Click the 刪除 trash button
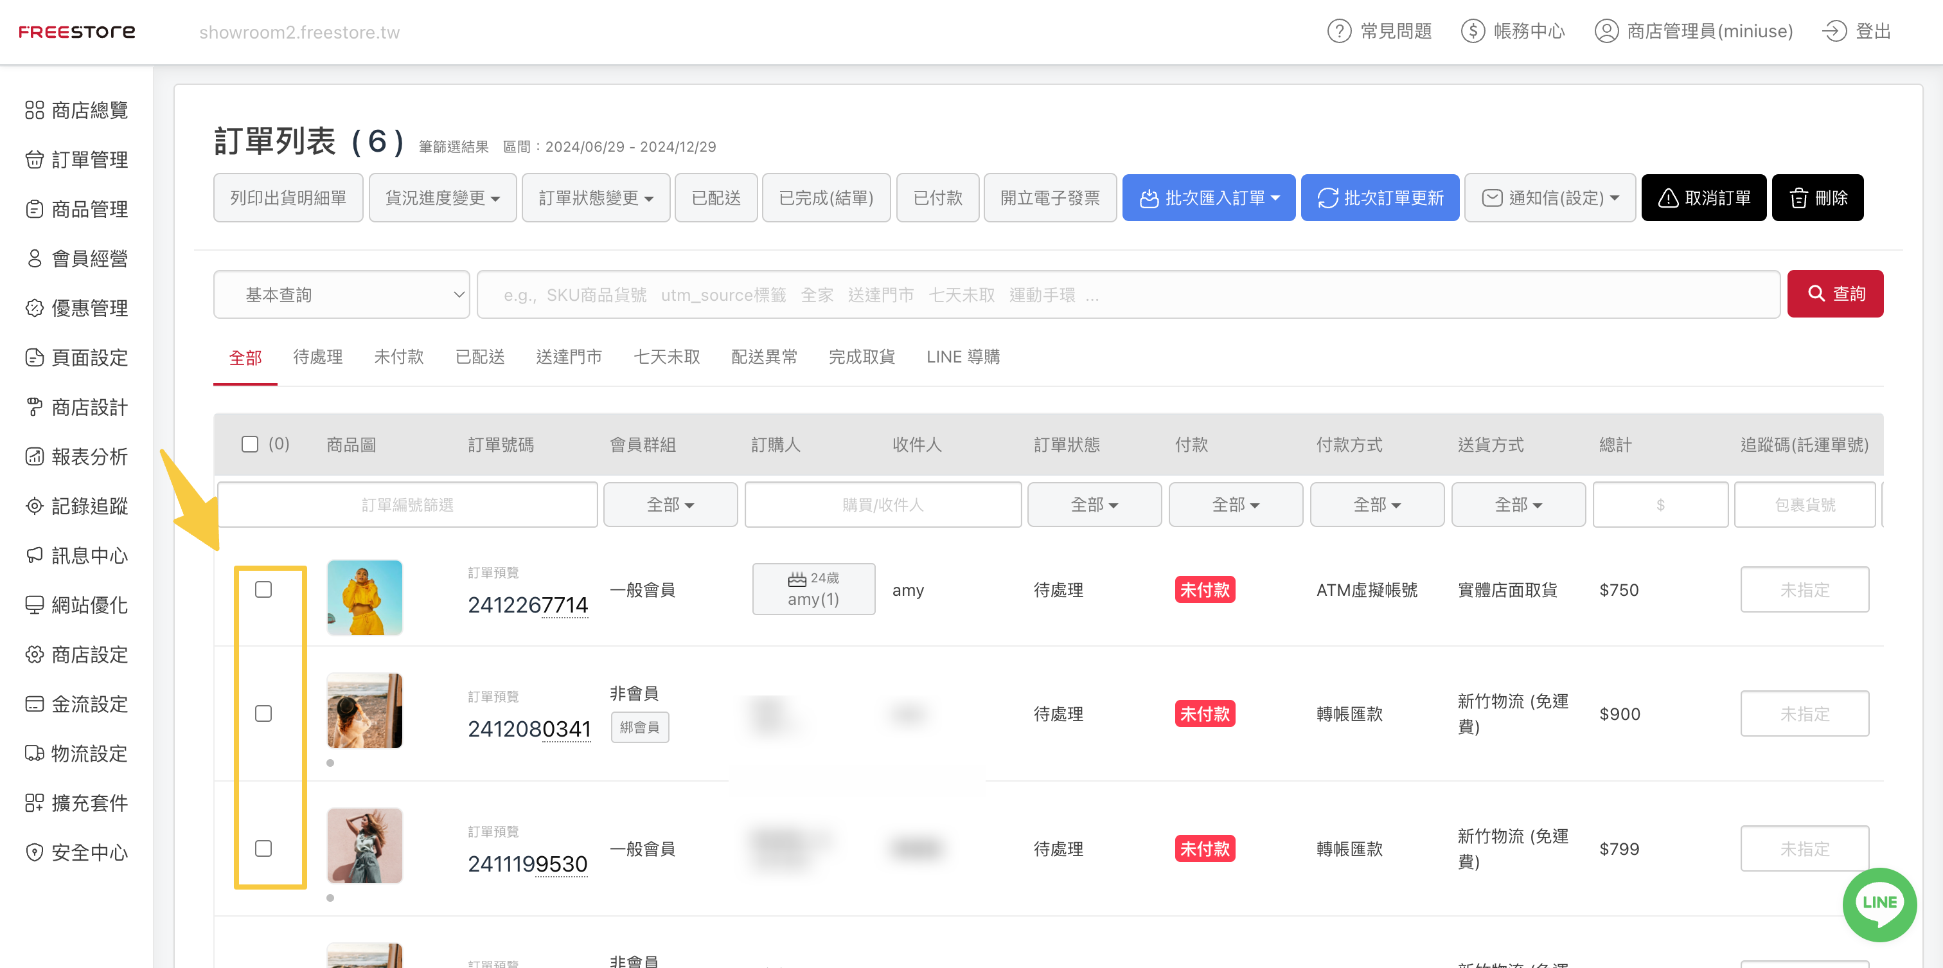This screenshot has height=968, width=1943. [x=1818, y=198]
